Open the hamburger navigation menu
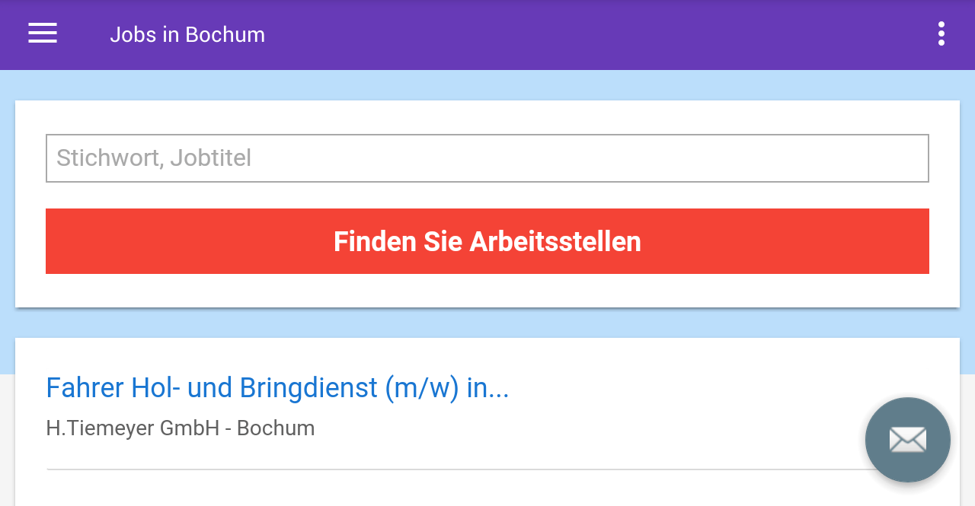 coord(43,33)
